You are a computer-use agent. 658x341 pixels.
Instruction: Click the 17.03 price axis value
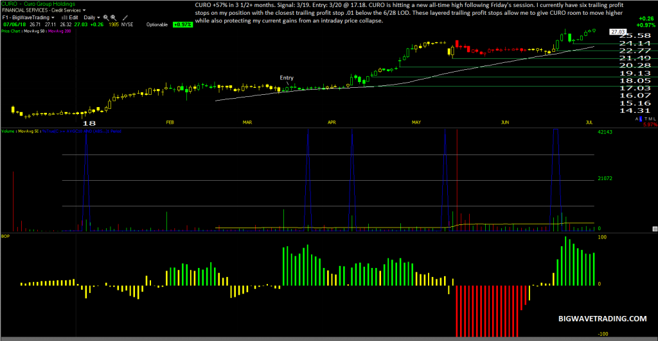click(635, 88)
